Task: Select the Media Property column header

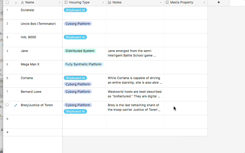Action: coord(186,3)
